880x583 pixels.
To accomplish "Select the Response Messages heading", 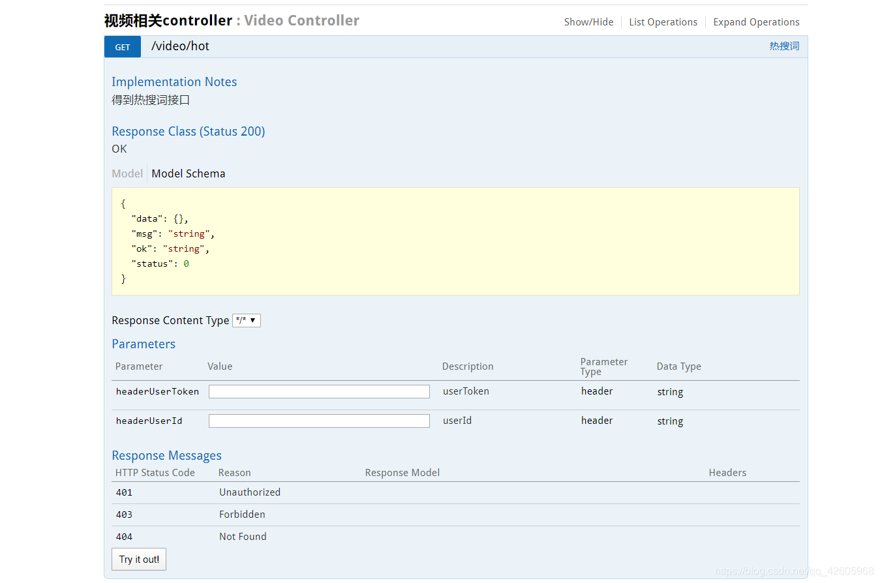I will click(x=167, y=455).
